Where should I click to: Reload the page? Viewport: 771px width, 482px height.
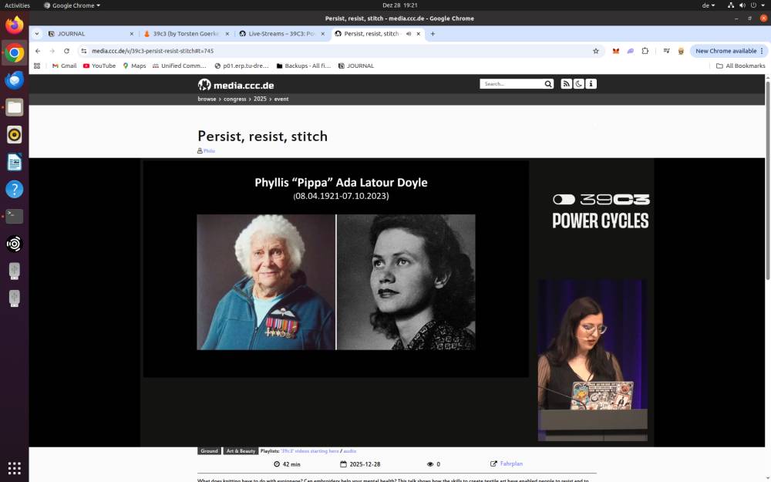(66, 51)
